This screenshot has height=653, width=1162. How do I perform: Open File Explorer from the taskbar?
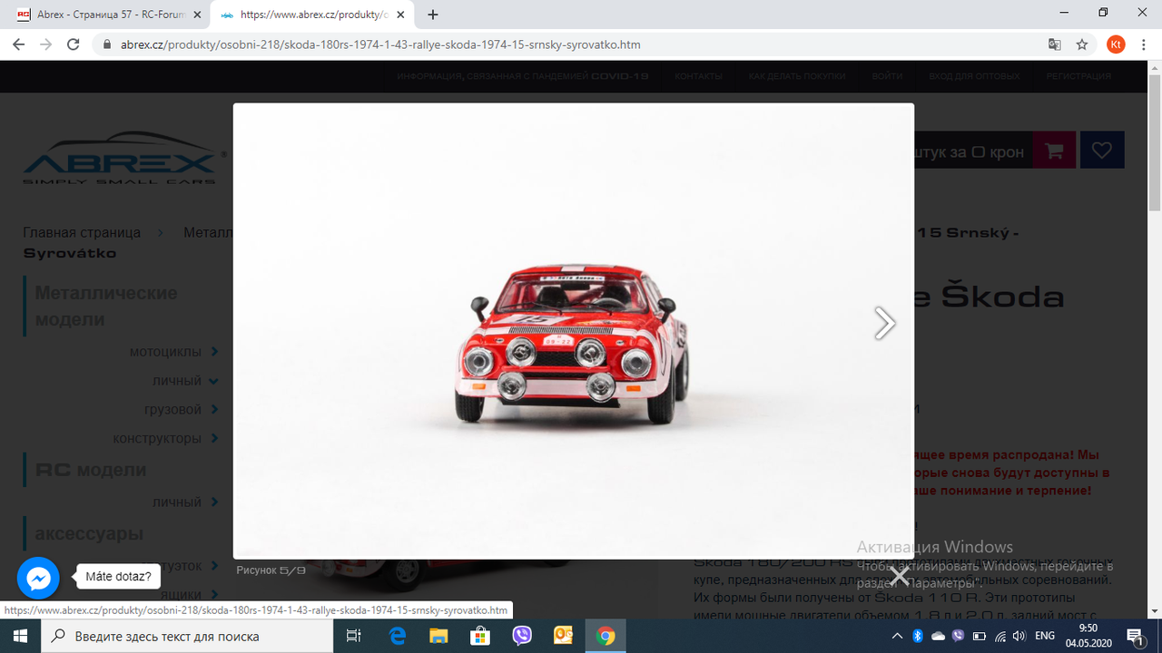(x=438, y=636)
